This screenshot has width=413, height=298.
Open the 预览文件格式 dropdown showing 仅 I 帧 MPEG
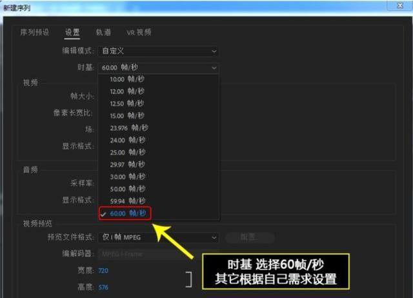[158, 237]
